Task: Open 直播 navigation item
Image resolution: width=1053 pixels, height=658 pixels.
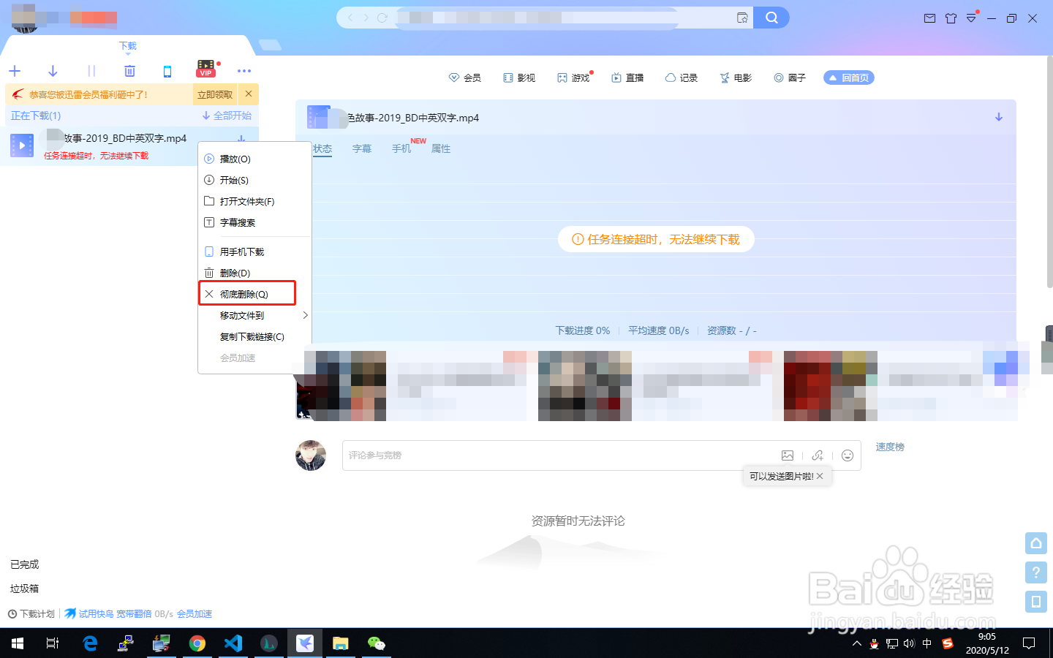Action: click(627, 77)
